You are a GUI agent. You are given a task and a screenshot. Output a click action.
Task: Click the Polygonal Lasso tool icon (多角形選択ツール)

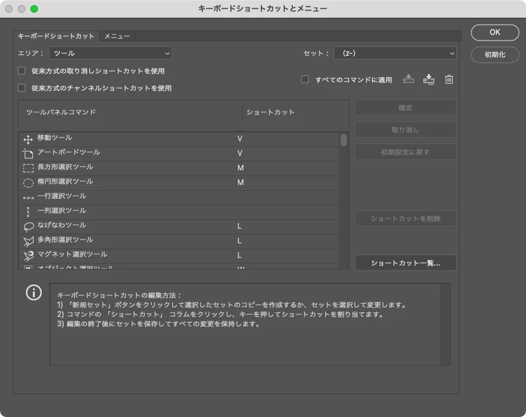coord(28,241)
